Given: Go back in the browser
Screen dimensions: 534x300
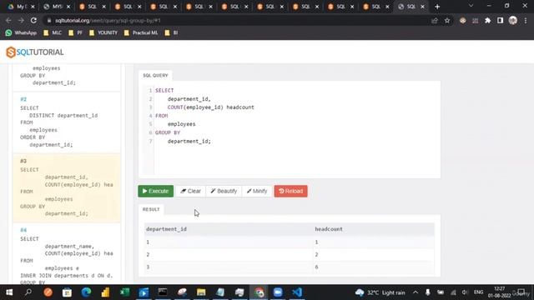Looking at the screenshot, I should (x=8, y=20).
